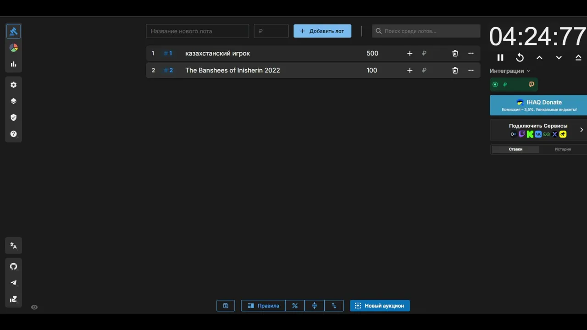Switch to the История tab

coord(563,149)
